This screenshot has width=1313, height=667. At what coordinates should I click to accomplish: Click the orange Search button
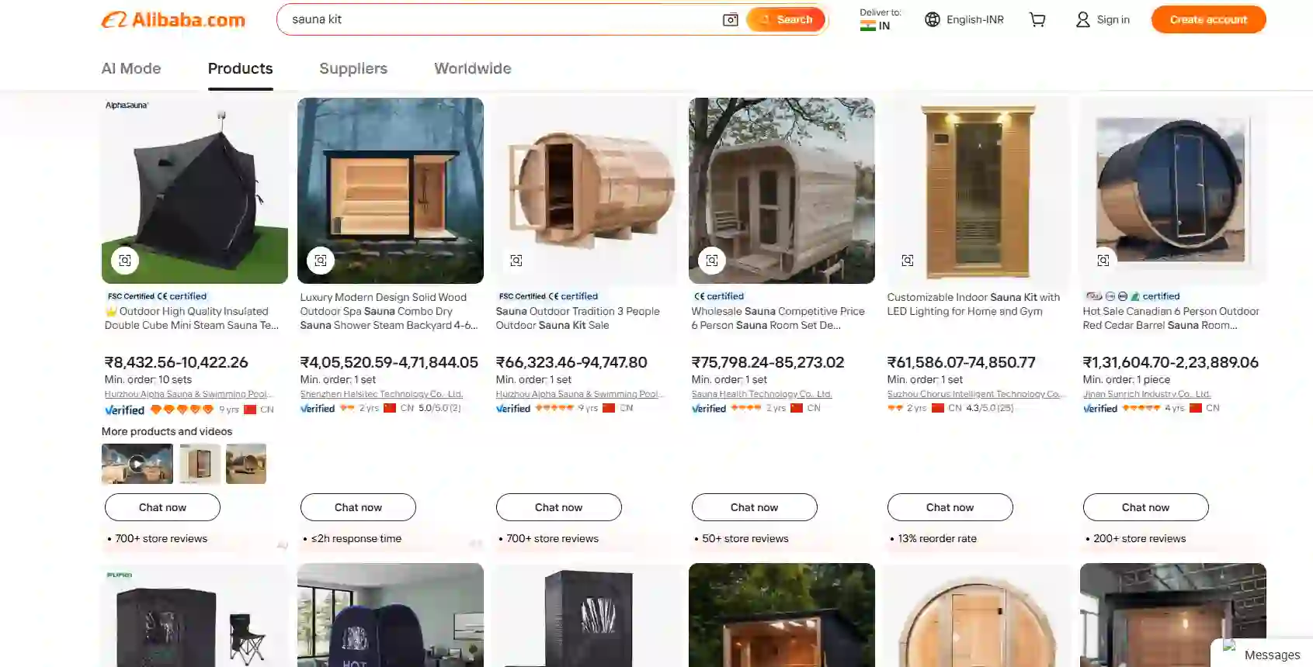[786, 19]
